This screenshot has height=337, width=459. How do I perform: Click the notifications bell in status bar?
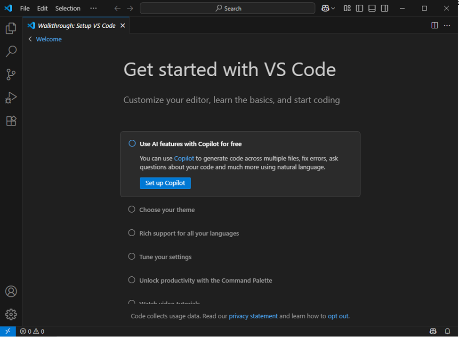[x=447, y=331]
